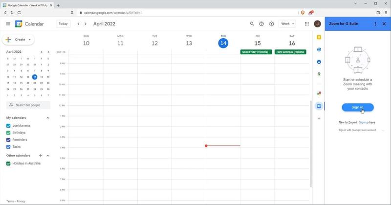This screenshot has width=391, height=205.
Task: Open a new browser tab
Action: pos(58,5)
